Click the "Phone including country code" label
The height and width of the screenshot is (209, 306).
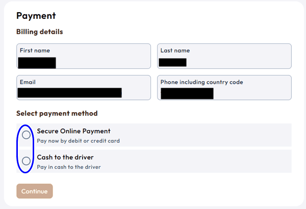pyautogui.click(x=201, y=82)
